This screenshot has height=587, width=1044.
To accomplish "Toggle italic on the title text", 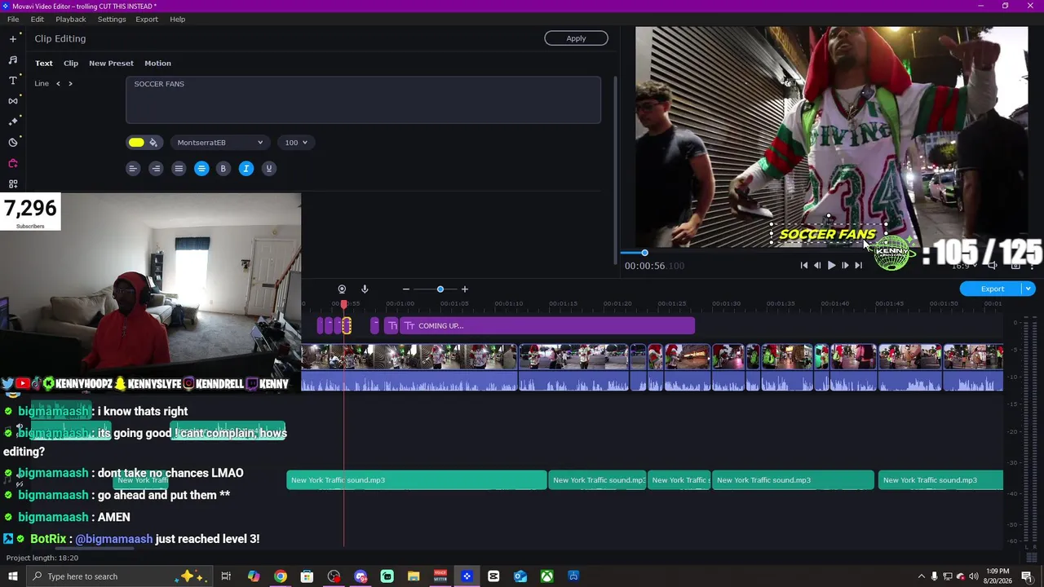I will point(246,169).
